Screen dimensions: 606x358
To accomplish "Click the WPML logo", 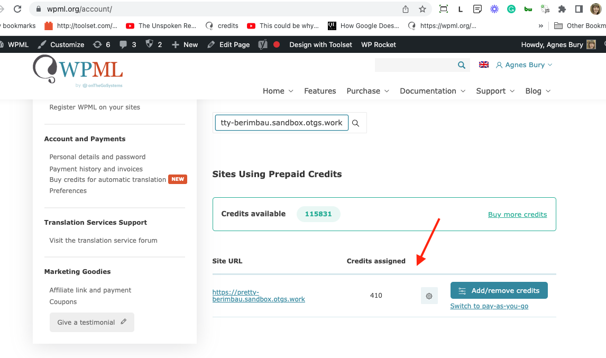I will click(x=78, y=71).
